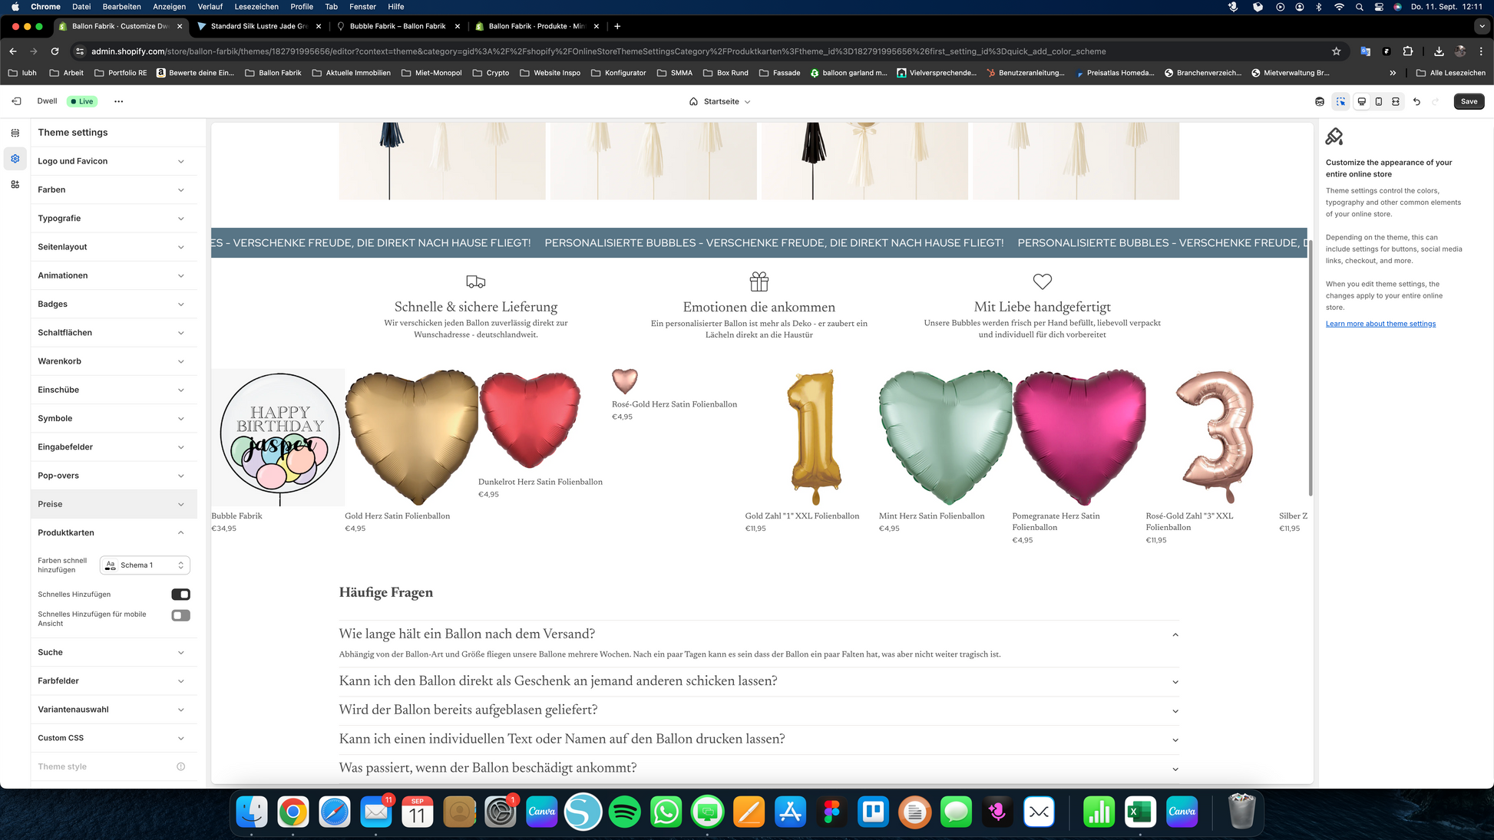The width and height of the screenshot is (1494, 840).
Task: Click the fullscreen width preview icon
Action: point(1396,101)
